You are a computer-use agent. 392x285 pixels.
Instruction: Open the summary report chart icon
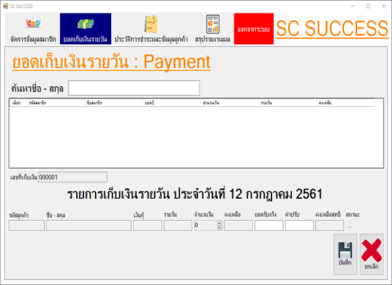tap(213, 24)
